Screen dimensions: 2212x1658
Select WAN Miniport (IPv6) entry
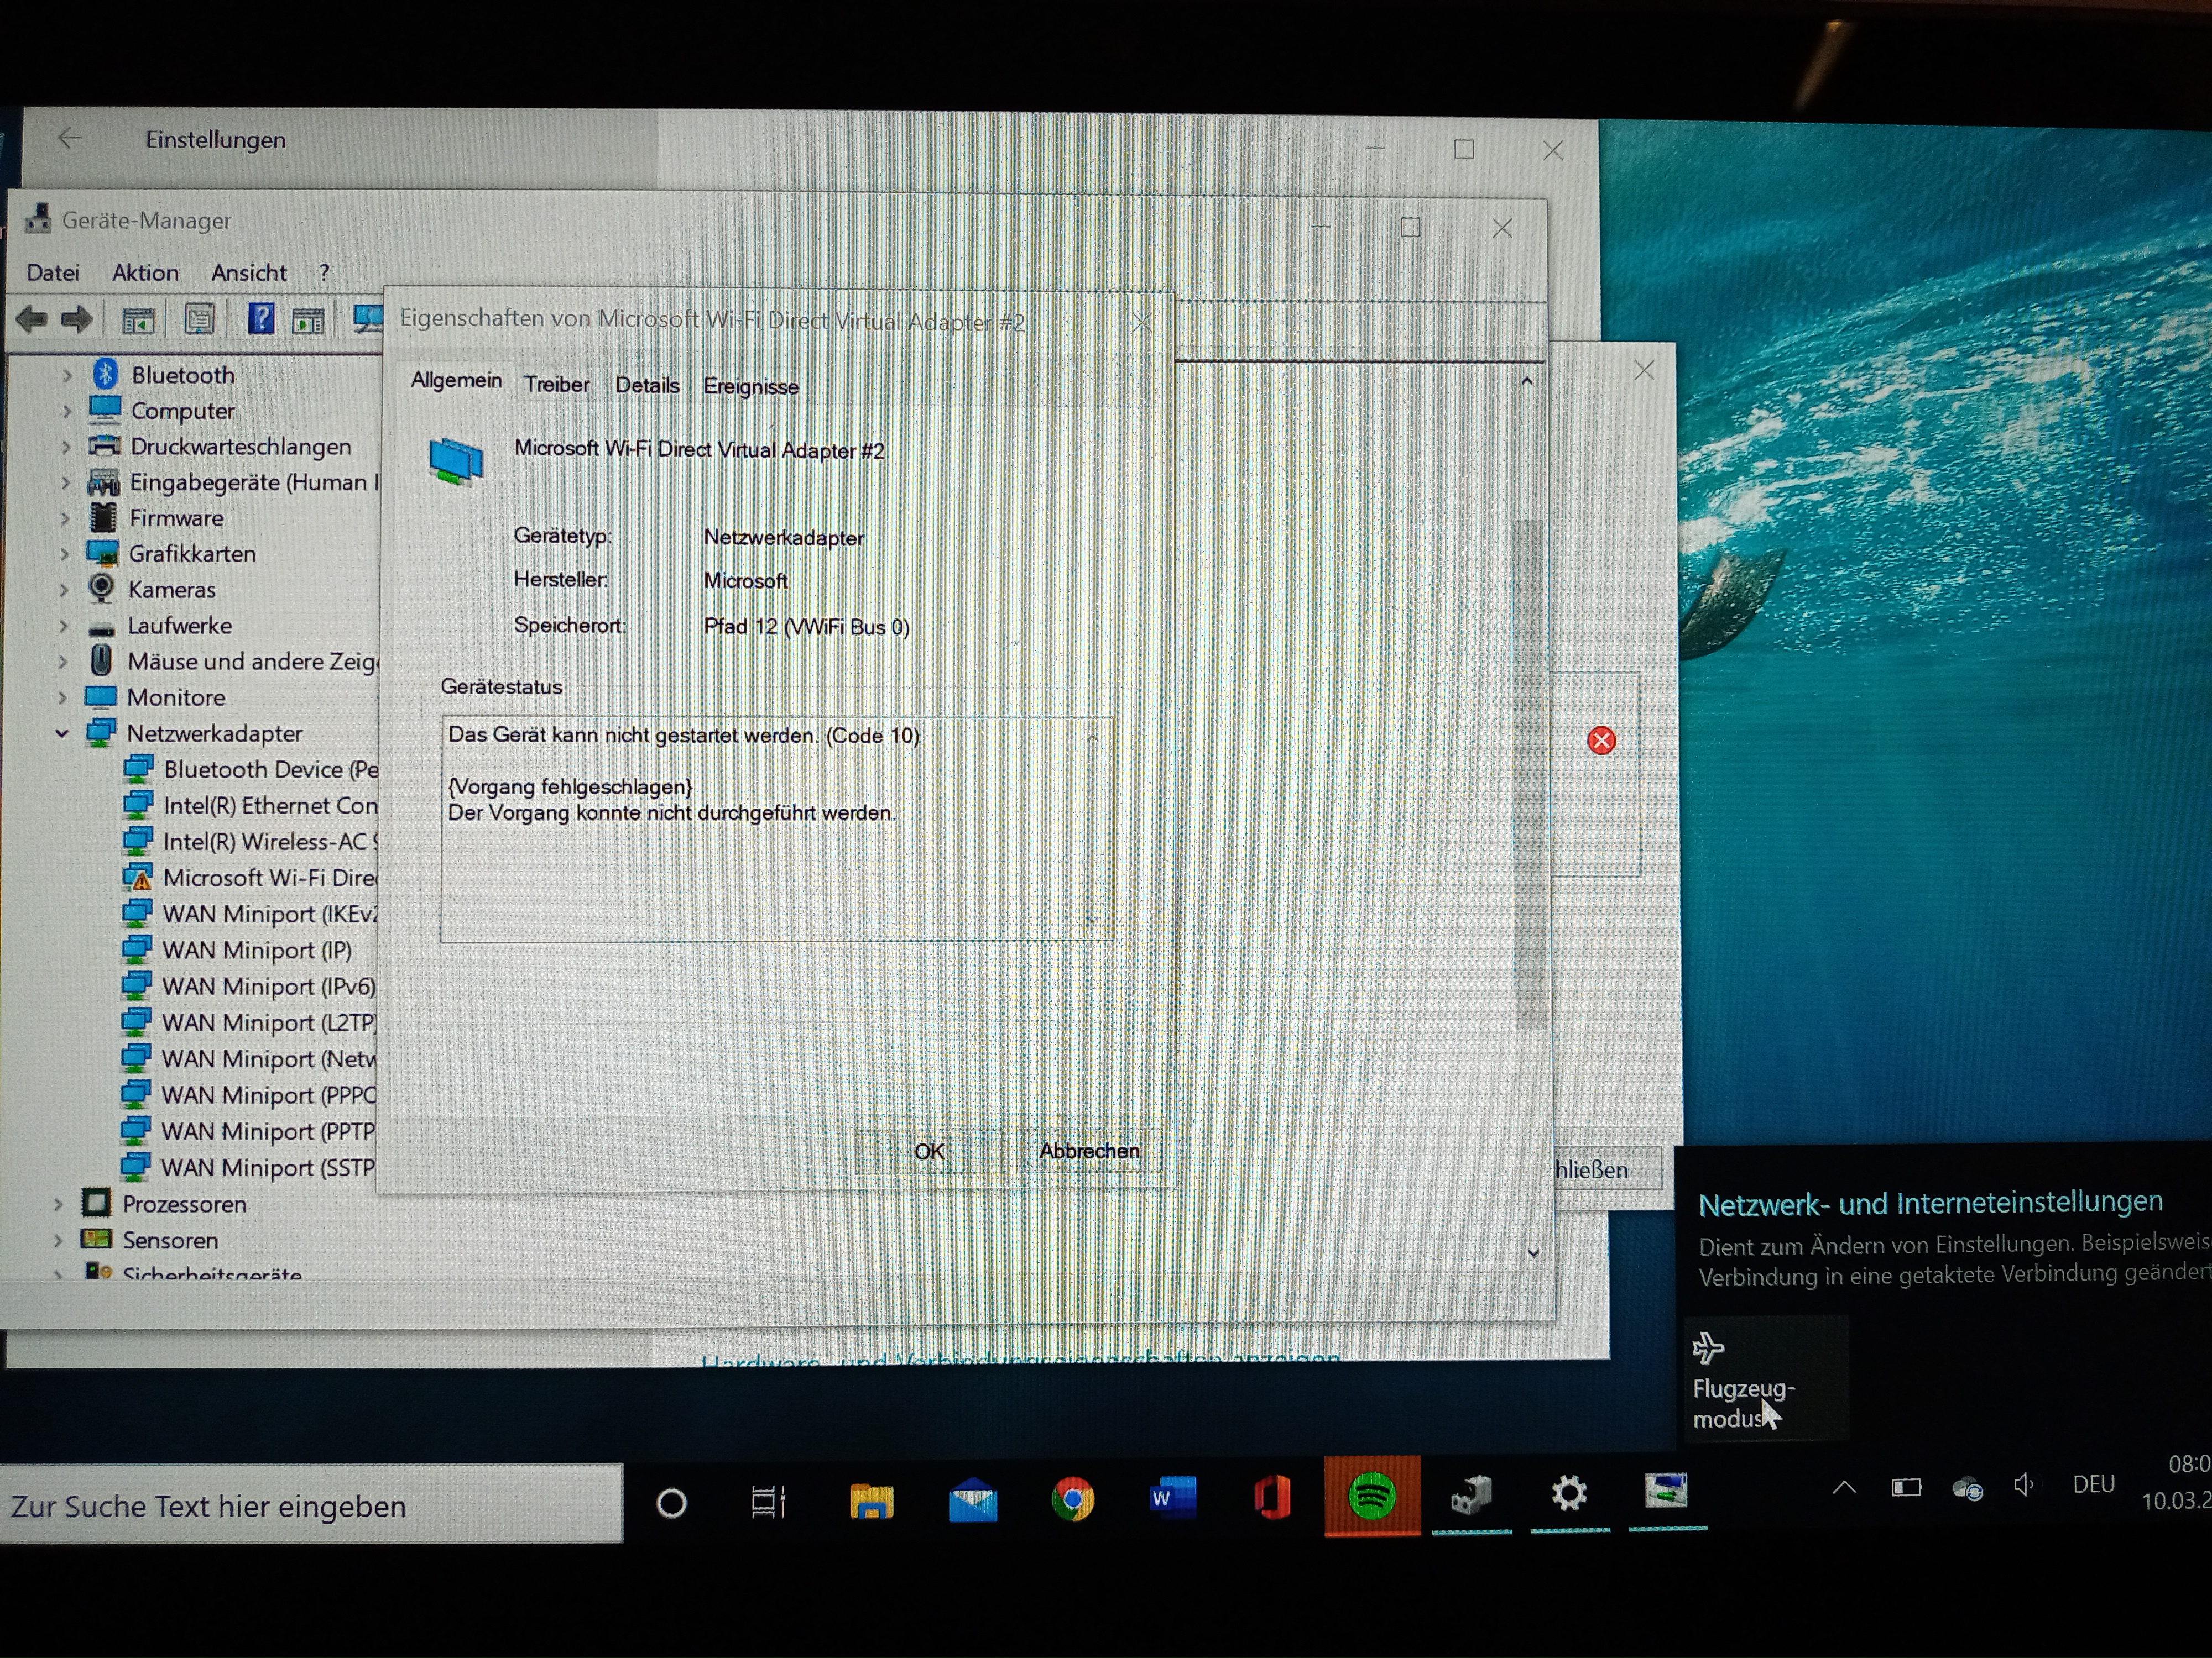(249, 987)
